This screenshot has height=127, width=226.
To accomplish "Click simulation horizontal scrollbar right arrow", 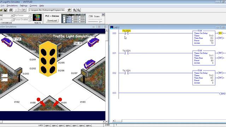I will point(104,122).
